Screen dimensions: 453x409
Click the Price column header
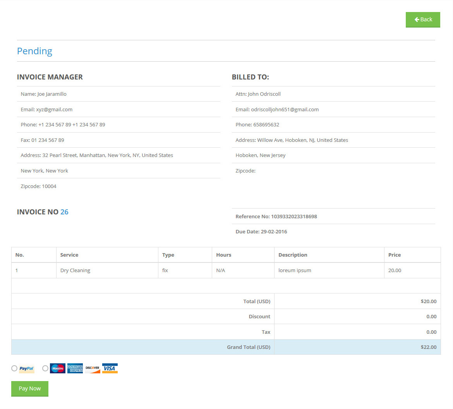click(395, 255)
